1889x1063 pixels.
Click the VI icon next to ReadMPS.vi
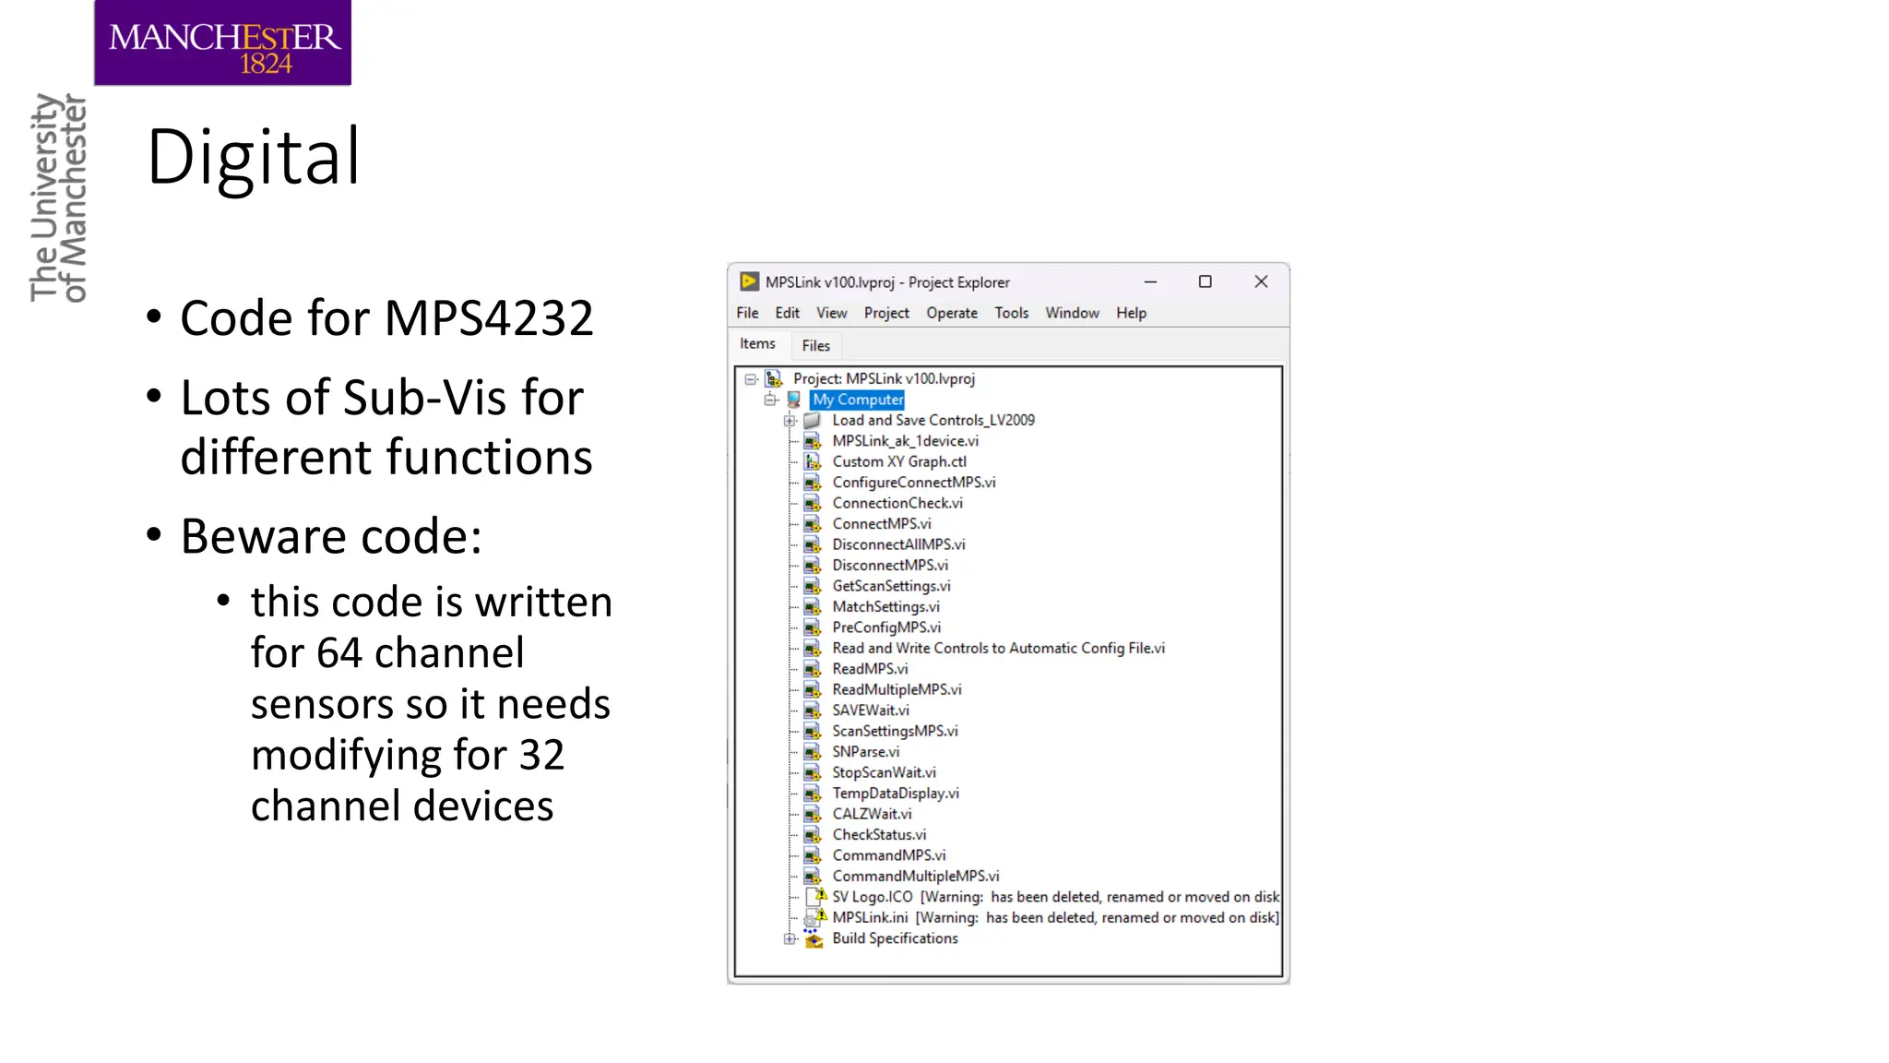coord(813,669)
